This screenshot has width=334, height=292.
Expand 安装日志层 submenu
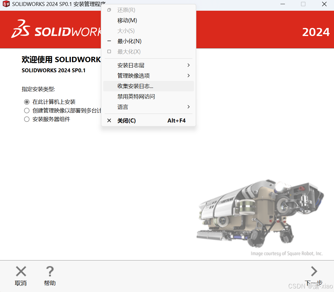click(148, 65)
